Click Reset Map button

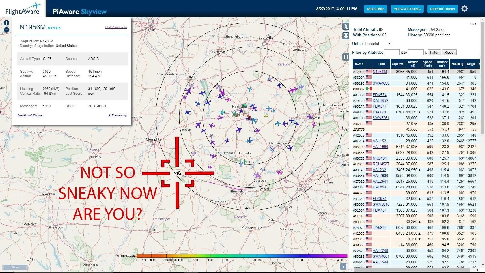coord(376,9)
